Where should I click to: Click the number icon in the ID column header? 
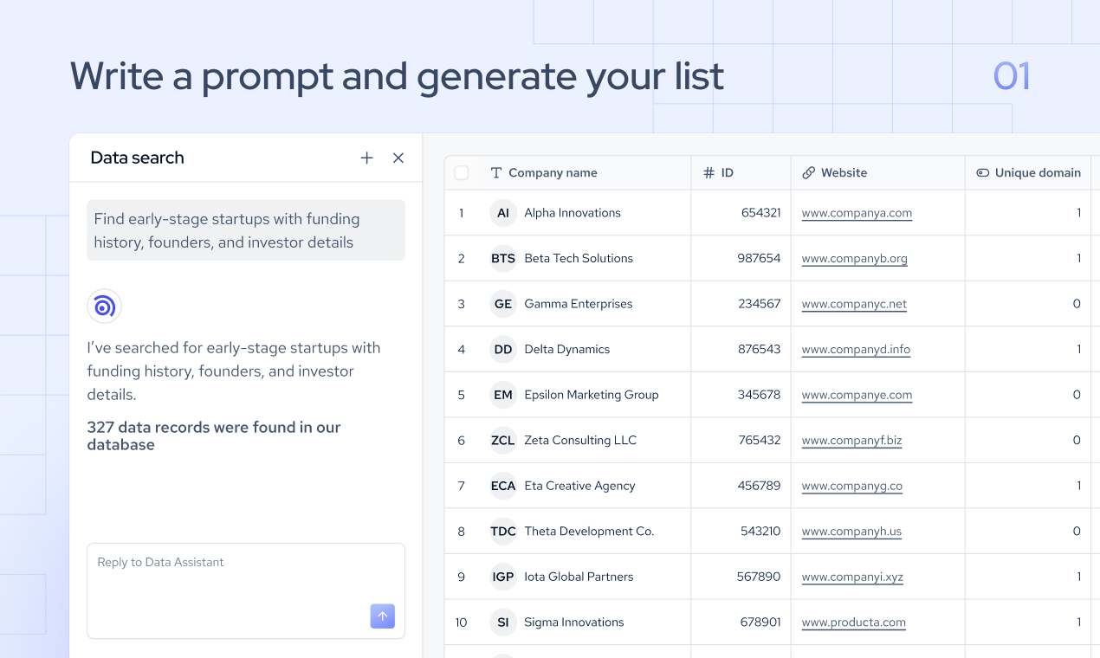click(x=708, y=172)
